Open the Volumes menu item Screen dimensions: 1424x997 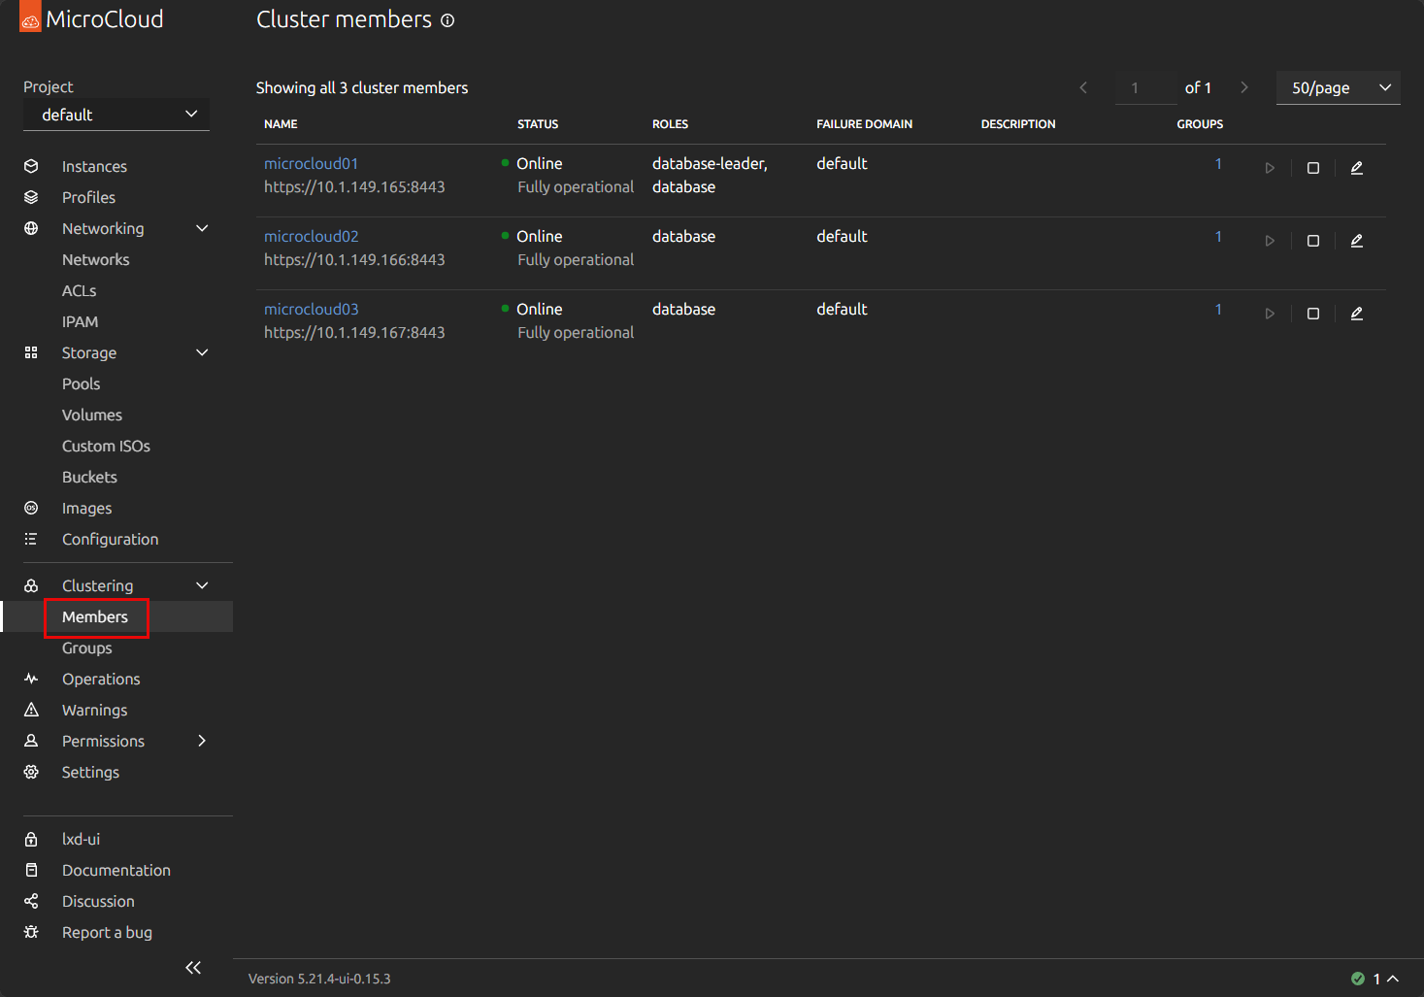(x=92, y=415)
